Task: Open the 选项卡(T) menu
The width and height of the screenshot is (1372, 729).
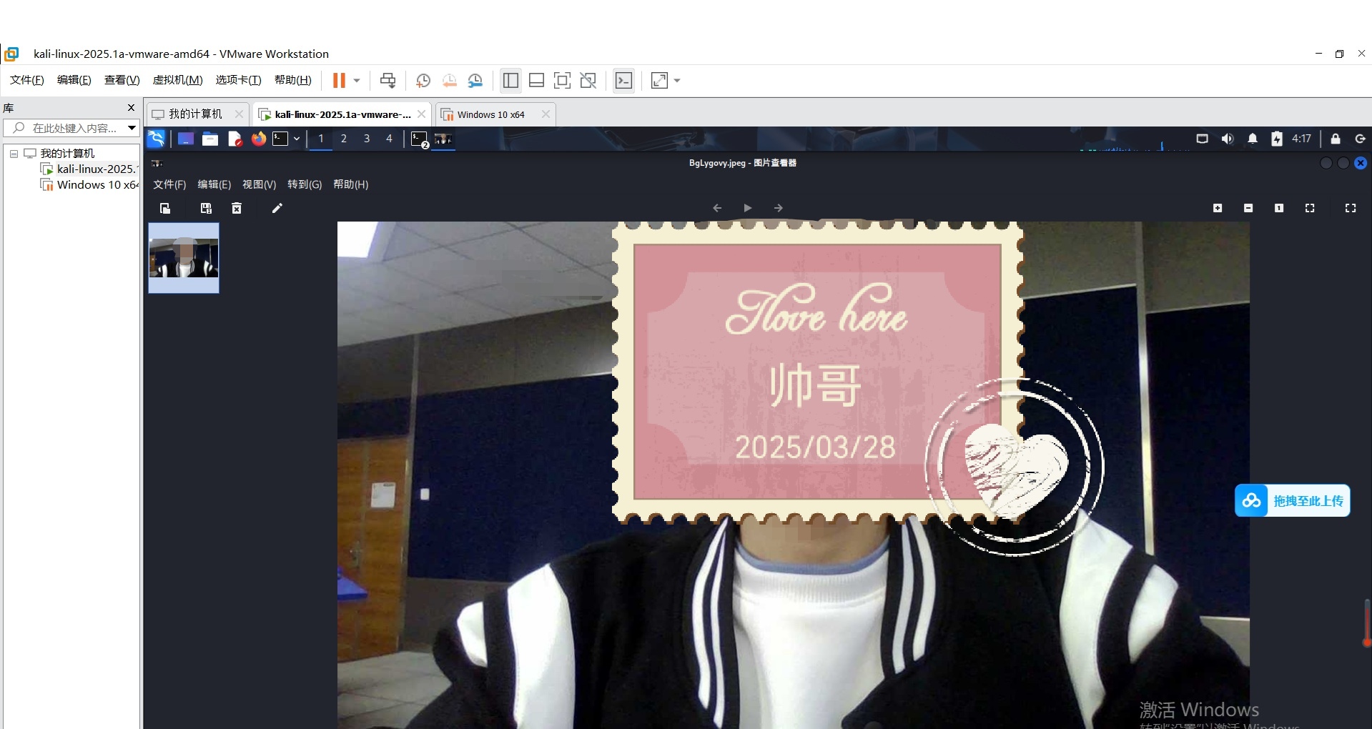Action: point(239,80)
